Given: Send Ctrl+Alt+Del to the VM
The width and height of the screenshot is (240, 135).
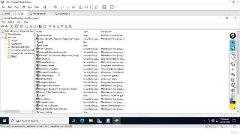Looking at the screenshot, I should click(55, 7).
